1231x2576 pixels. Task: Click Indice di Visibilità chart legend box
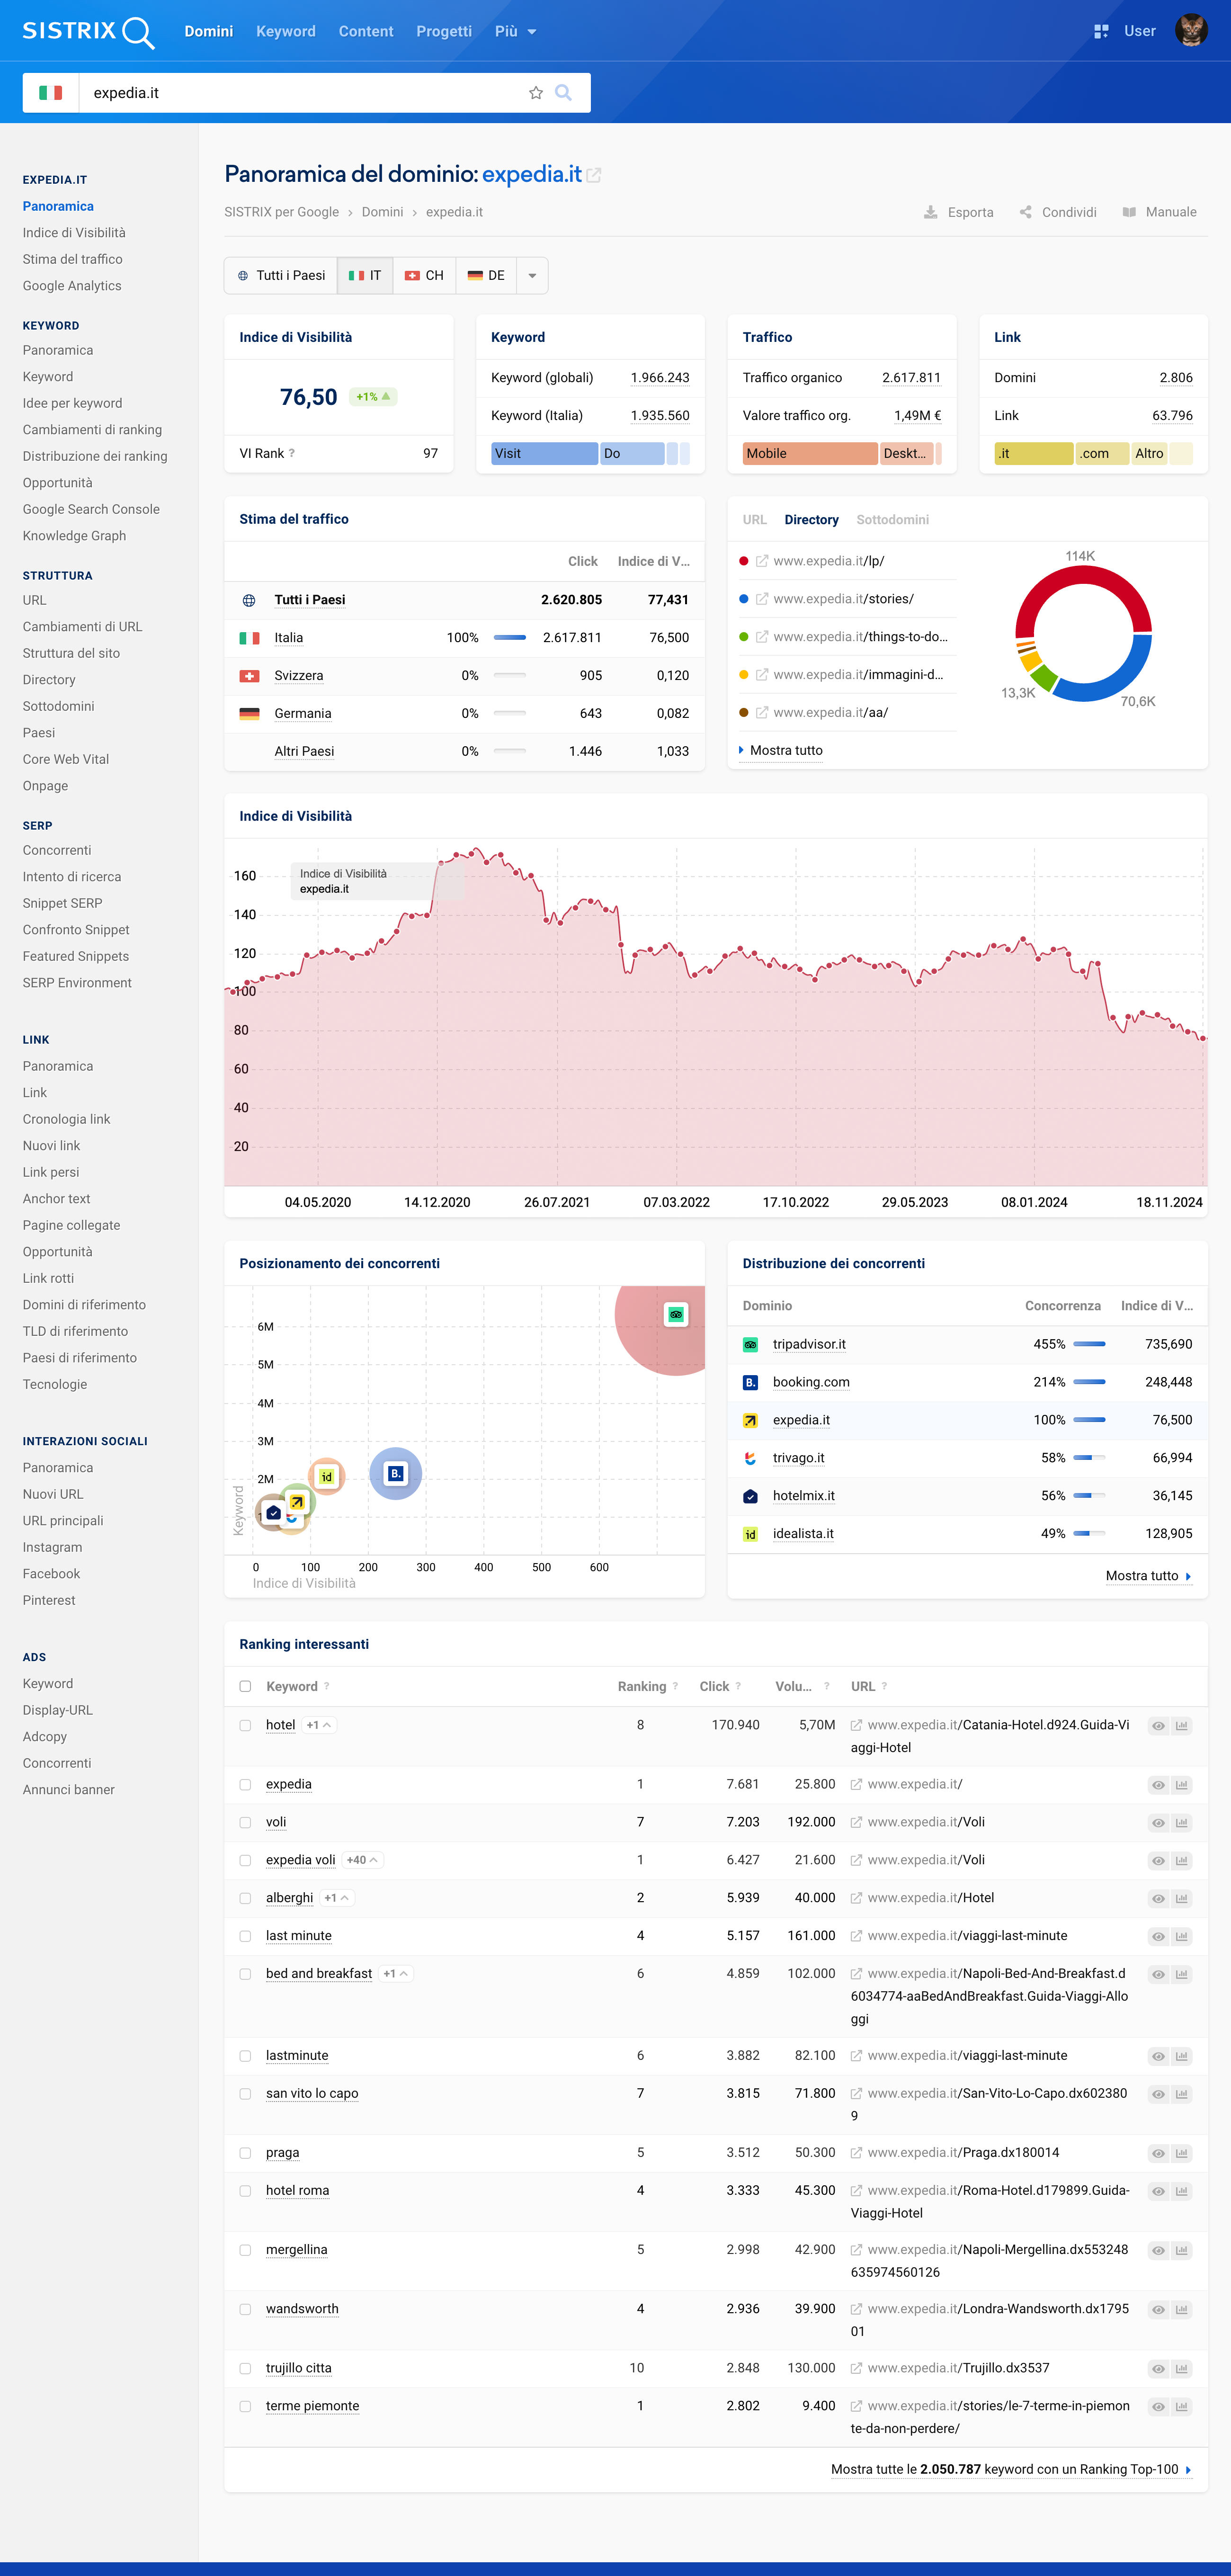378,881
